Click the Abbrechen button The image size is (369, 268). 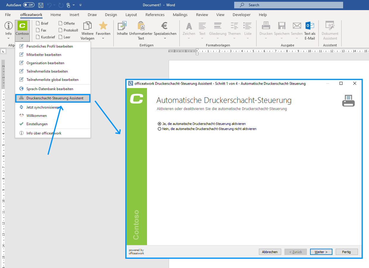pyautogui.click(x=270, y=252)
